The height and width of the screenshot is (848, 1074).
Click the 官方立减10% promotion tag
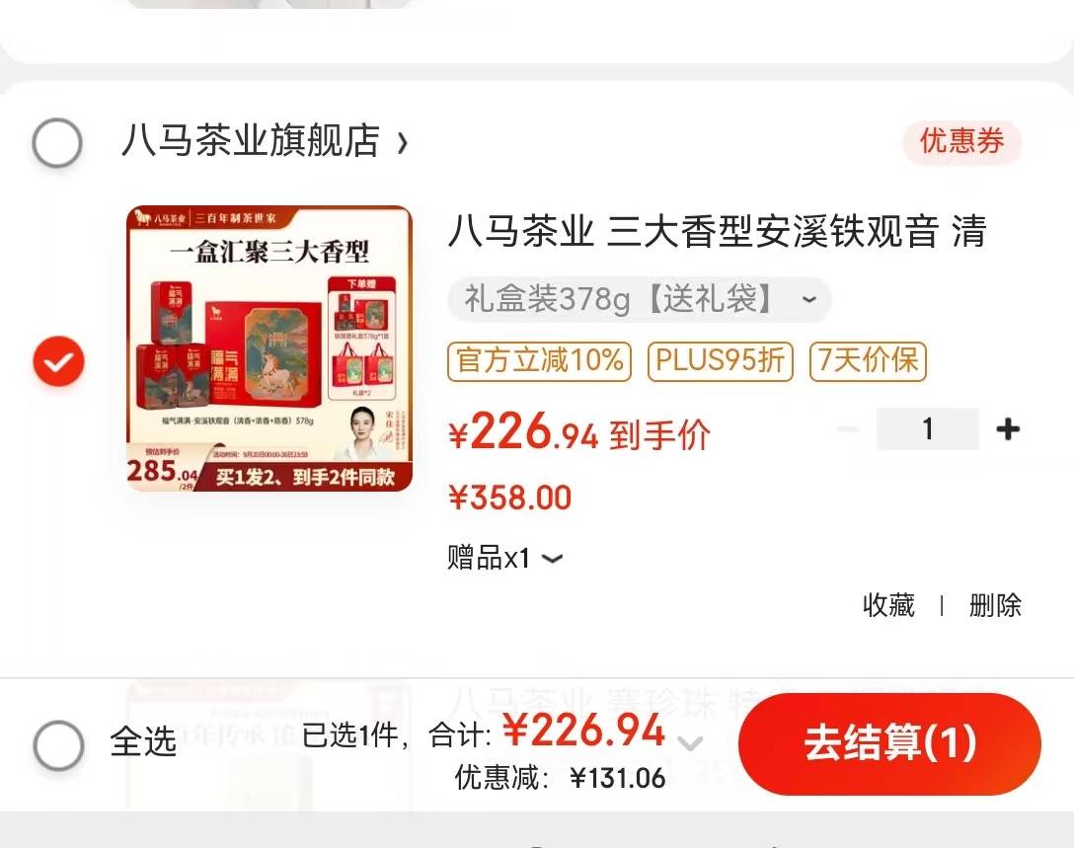pos(540,361)
